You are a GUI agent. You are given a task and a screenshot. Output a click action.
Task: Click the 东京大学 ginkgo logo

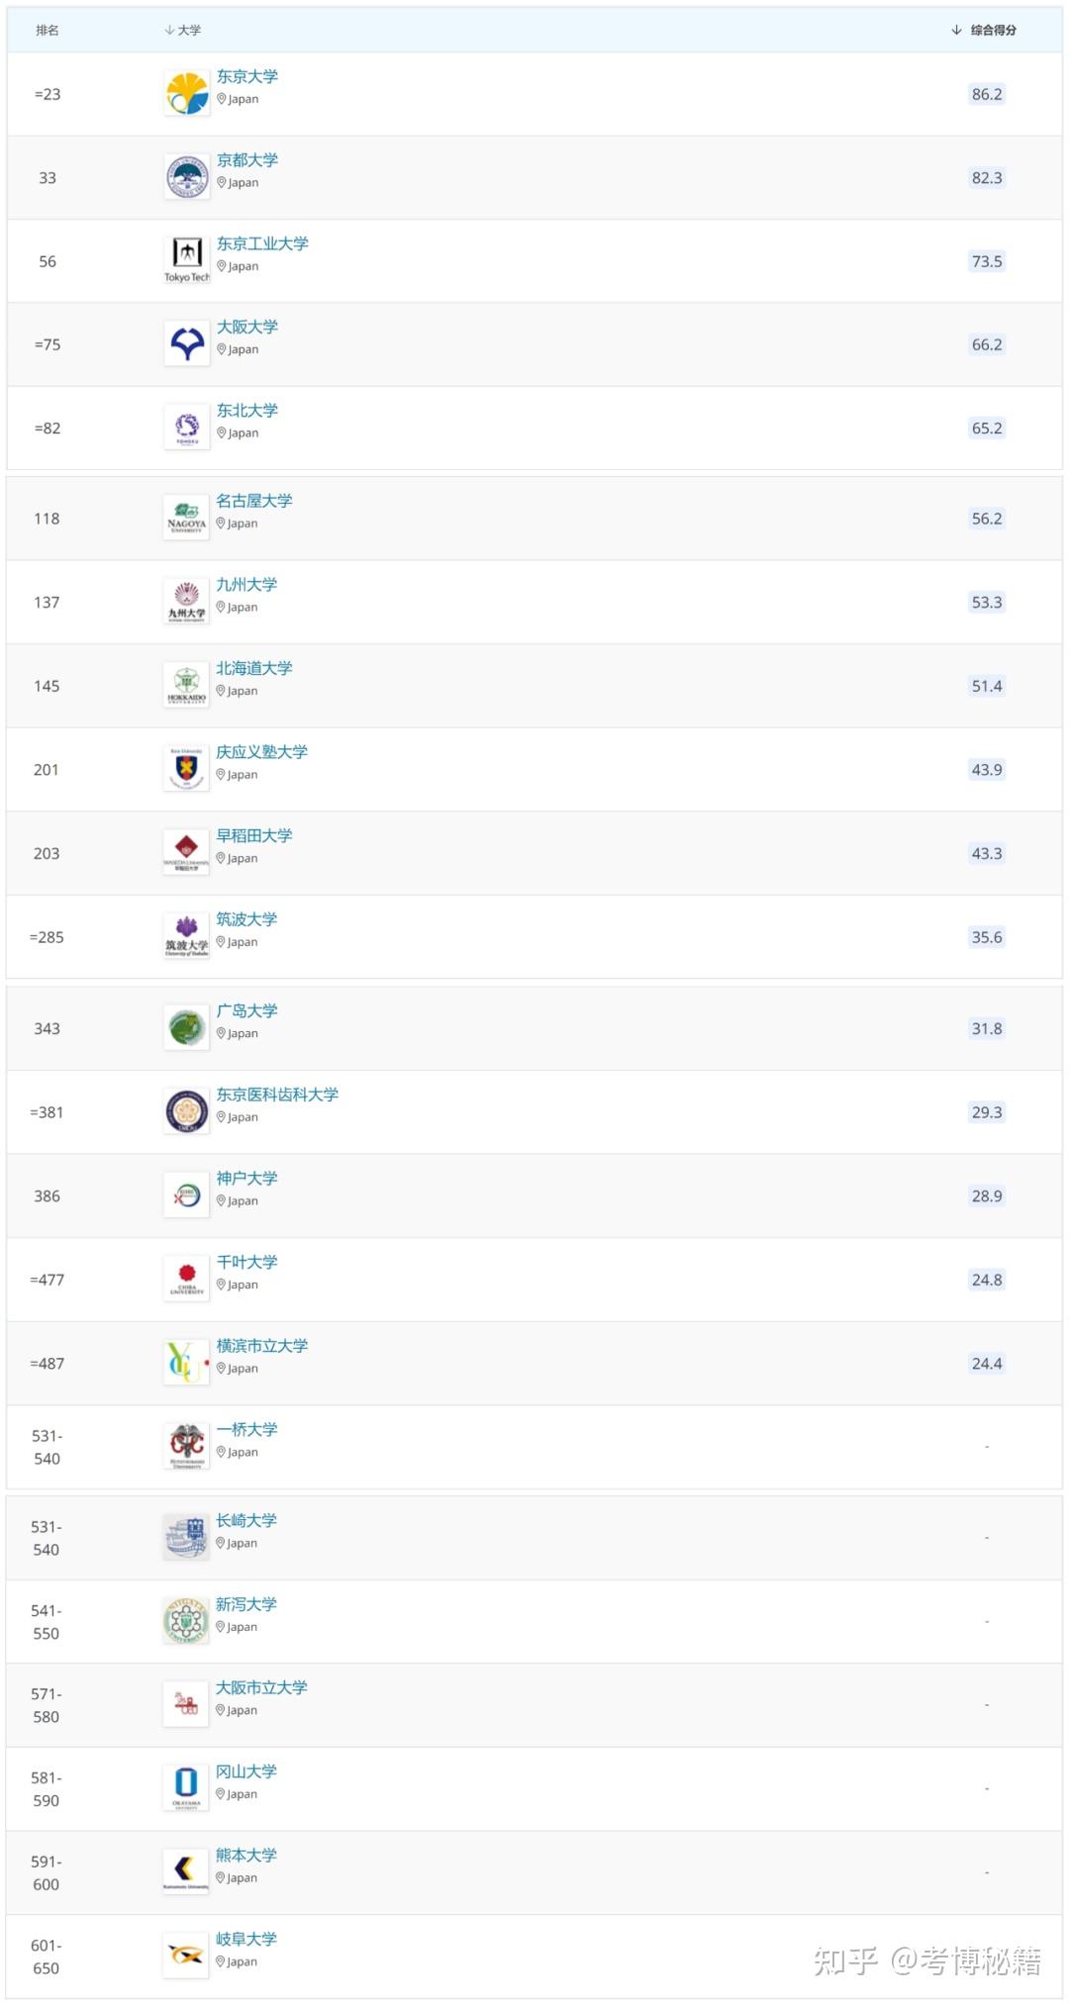(186, 94)
